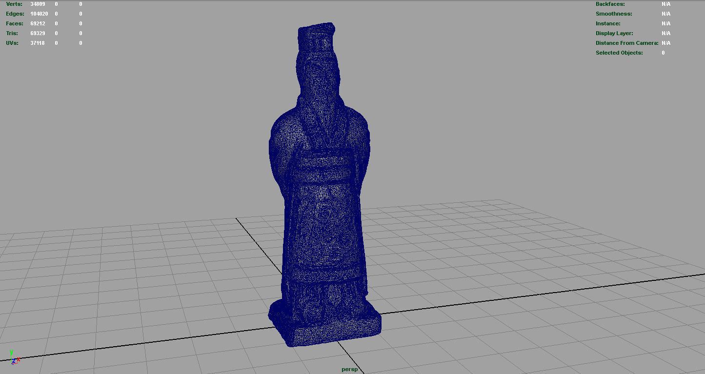The image size is (705, 374).
Task: Click the Selected Objects label
Action: click(619, 53)
